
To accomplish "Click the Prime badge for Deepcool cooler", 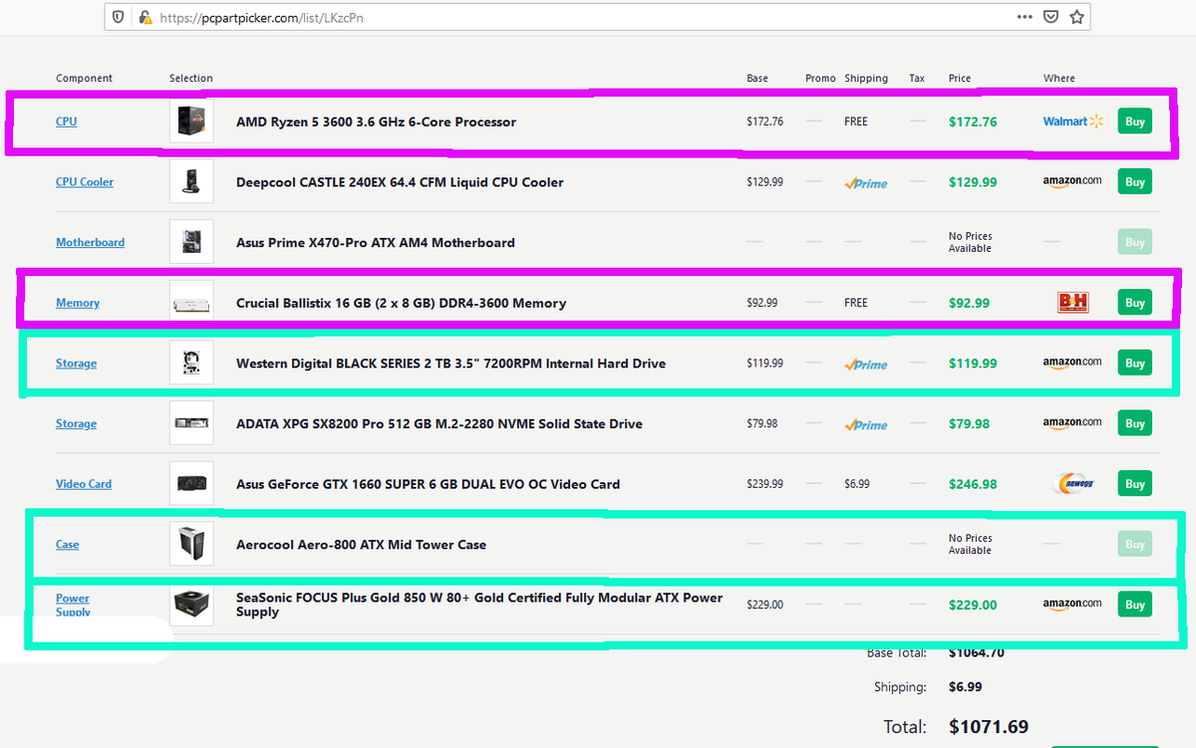I will pos(866,183).
